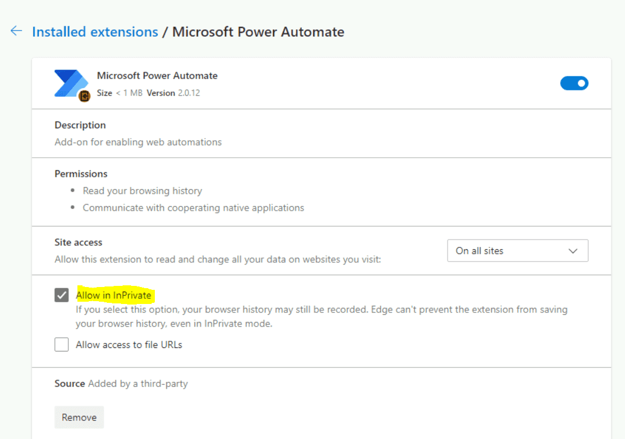Image resolution: width=625 pixels, height=439 pixels.
Task: Click the 'Microsoft Power Automate' page heading
Action: coord(258,32)
